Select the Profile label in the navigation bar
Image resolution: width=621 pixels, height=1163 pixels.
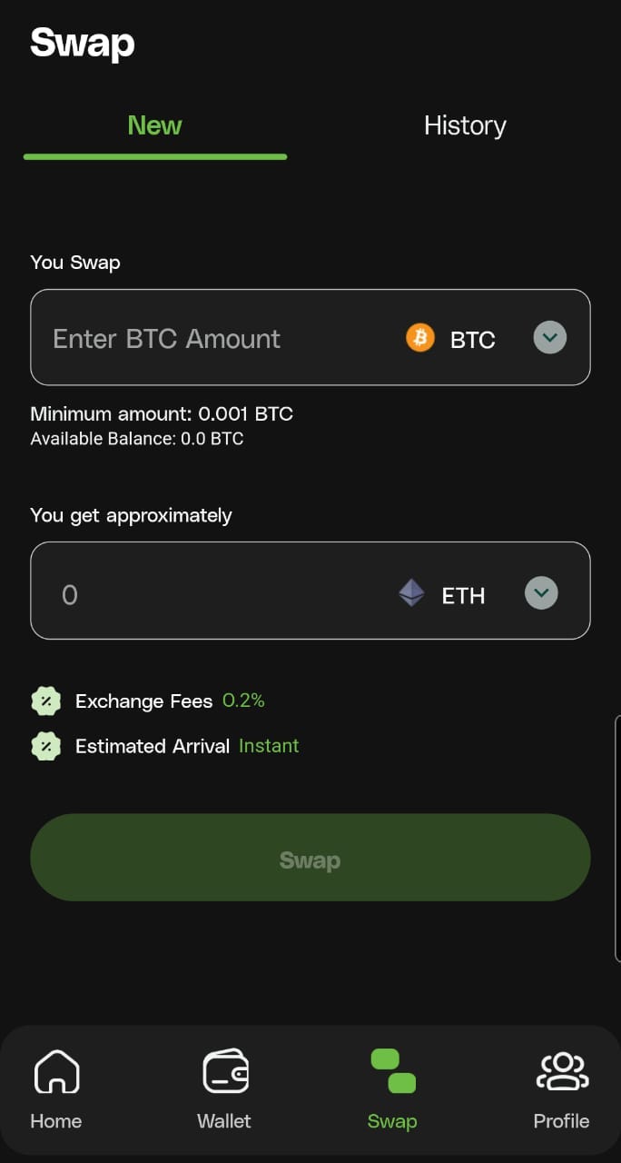coord(561,1121)
